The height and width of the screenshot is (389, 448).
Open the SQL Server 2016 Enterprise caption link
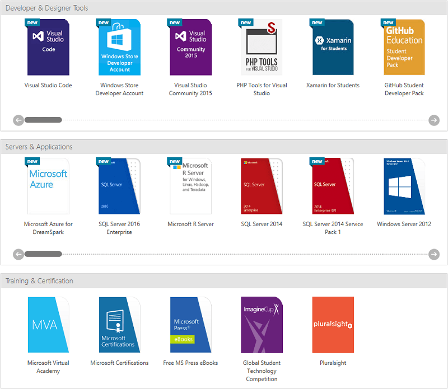pos(119,228)
